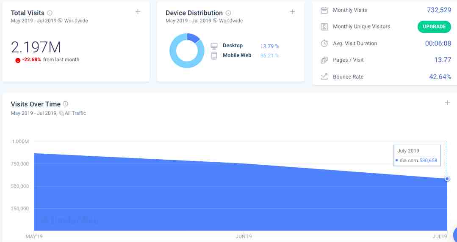Click the JUN'19 label on chart axis

[x=244, y=237]
